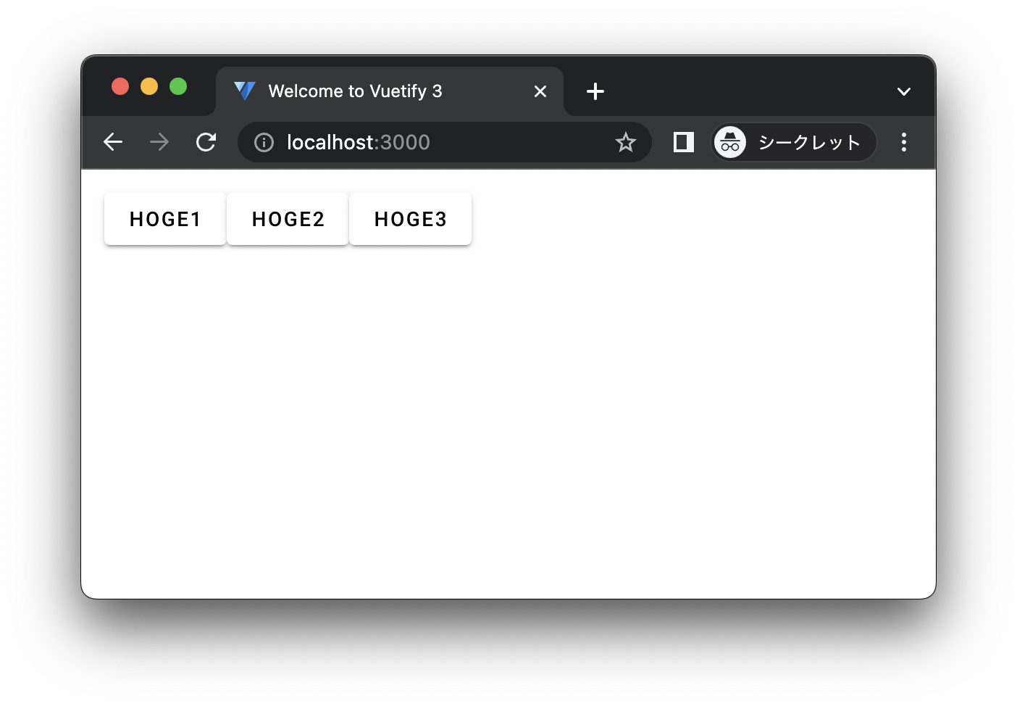
Task: Go back using the back arrow
Action: (x=113, y=142)
